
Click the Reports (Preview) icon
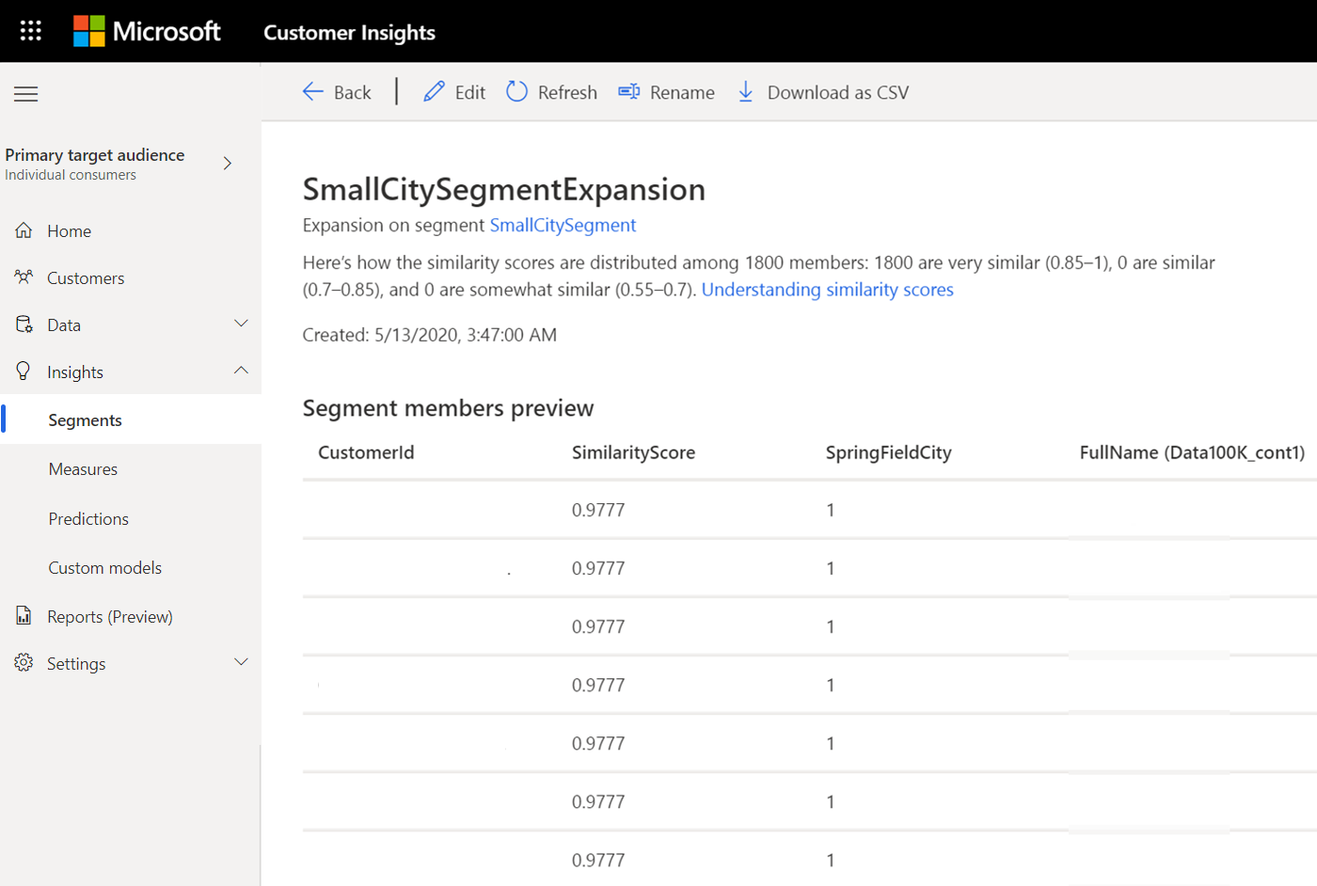(24, 616)
